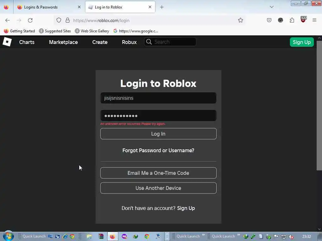Select the Log in to Roblox tab
Screen dimensions: 322x241
click(120, 7)
